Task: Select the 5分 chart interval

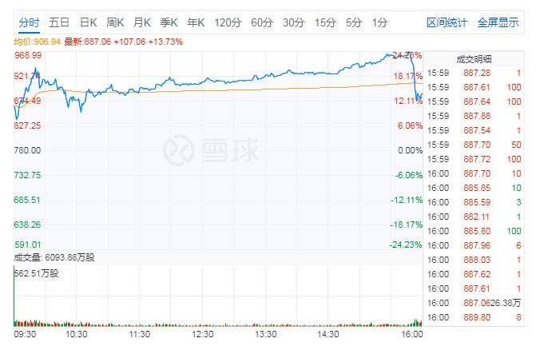Action: pos(354,22)
